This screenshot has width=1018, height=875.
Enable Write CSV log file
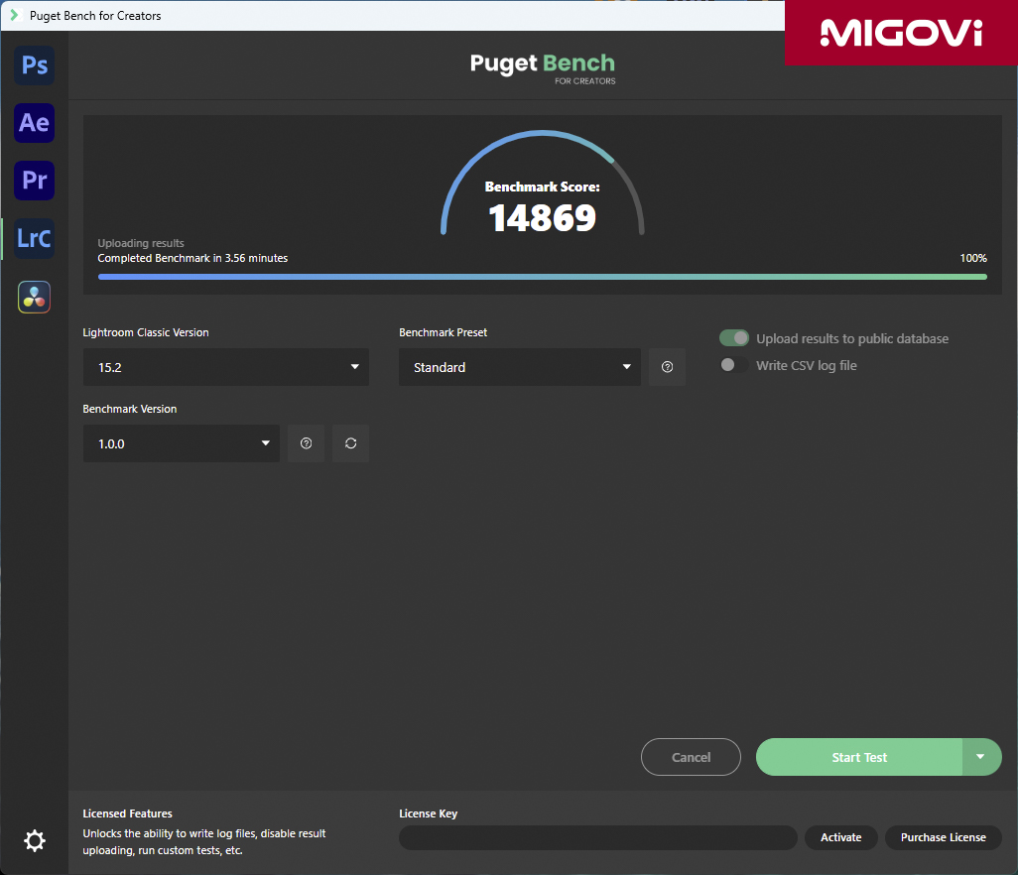[x=734, y=365]
